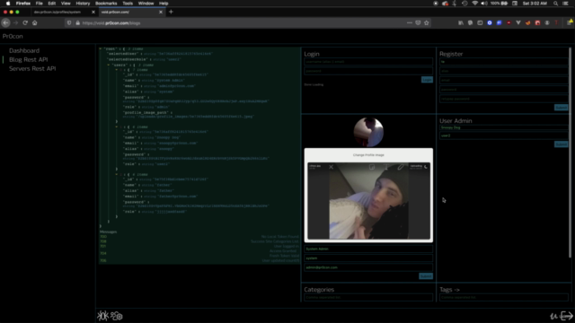Save to Pocket from the address bar
Viewport: 575px width, 323px height.
tap(418, 22)
